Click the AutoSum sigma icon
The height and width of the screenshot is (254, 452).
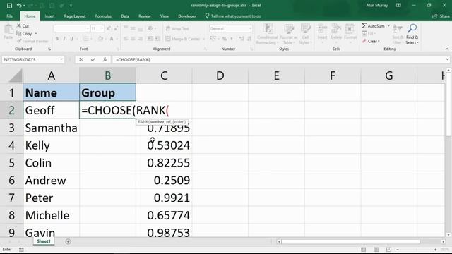pos(364,26)
